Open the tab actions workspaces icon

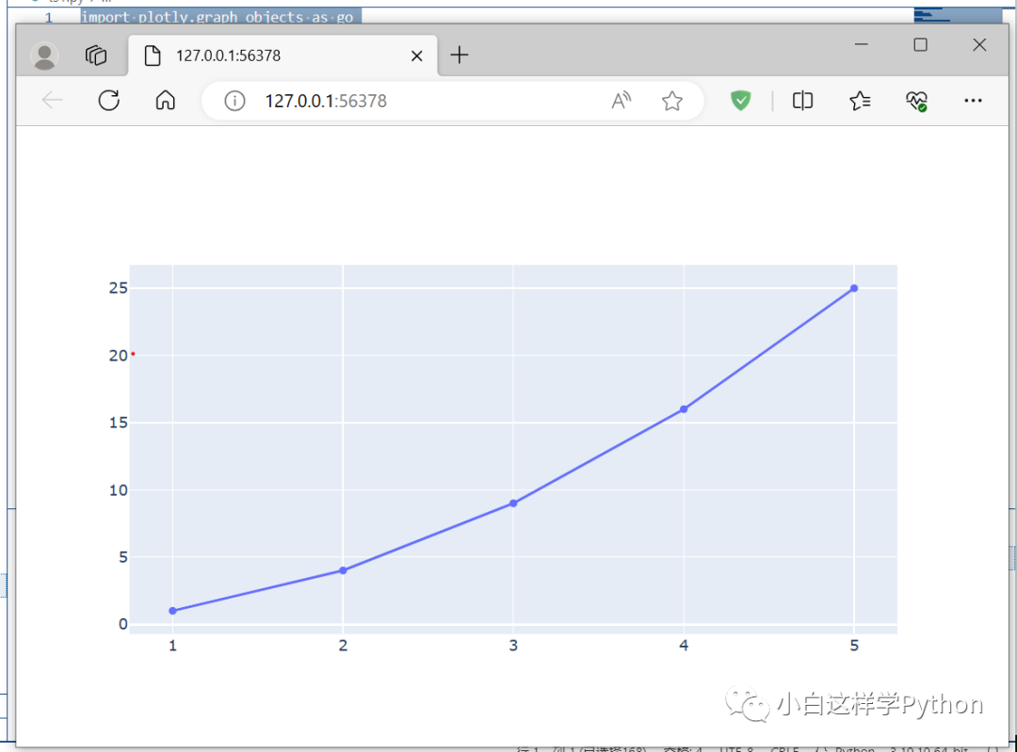point(96,56)
